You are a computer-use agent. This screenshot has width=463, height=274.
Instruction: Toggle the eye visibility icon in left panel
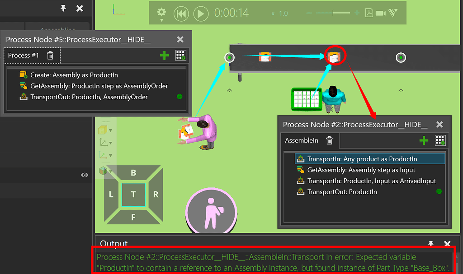[x=84, y=175]
